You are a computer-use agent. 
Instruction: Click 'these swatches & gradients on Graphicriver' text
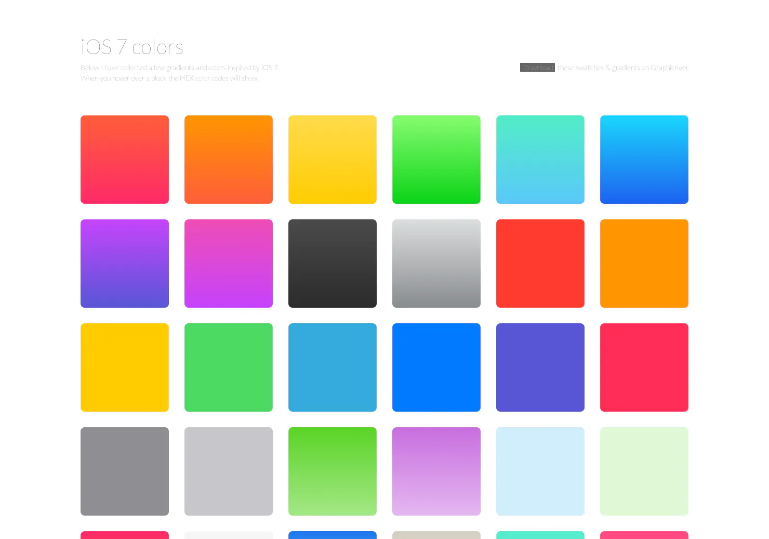click(622, 68)
